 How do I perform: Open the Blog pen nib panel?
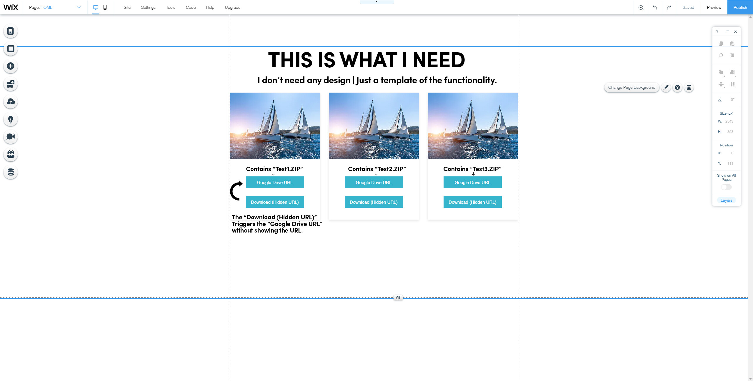pyautogui.click(x=11, y=119)
